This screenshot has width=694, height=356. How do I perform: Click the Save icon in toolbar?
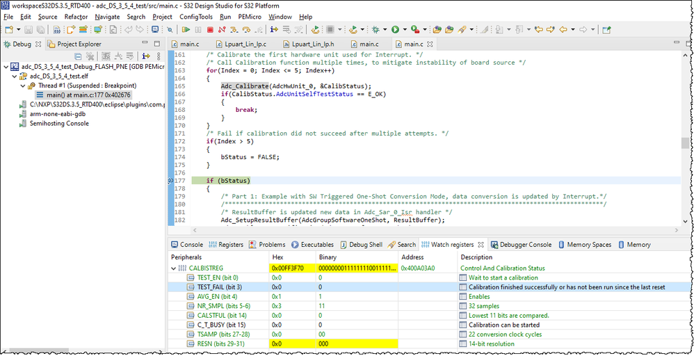point(28,30)
